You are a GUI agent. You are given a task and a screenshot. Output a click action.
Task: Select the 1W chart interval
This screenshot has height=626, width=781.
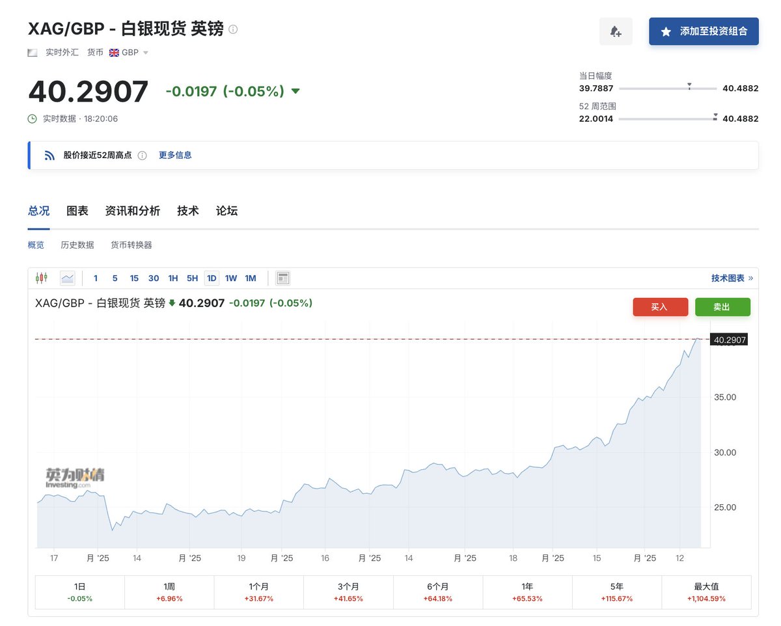(231, 278)
